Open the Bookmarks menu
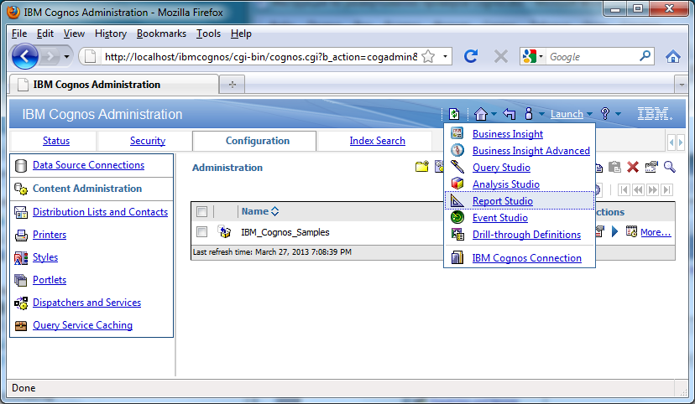The height and width of the screenshot is (404, 695). 161,34
